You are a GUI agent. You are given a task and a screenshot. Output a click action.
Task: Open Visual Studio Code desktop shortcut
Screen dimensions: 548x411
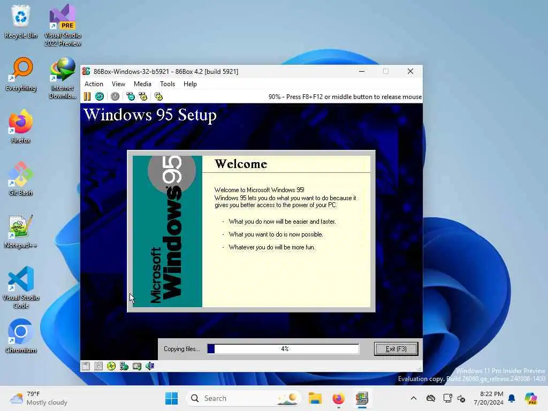(21, 287)
